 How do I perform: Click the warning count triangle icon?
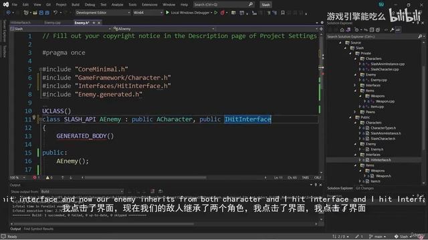coord(47,178)
